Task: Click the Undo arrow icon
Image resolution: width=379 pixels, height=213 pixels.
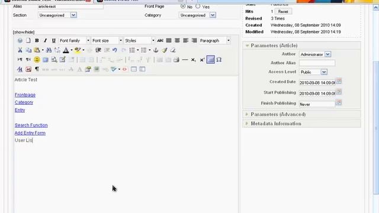Action: point(115,50)
